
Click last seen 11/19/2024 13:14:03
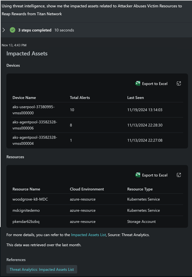click(145, 110)
